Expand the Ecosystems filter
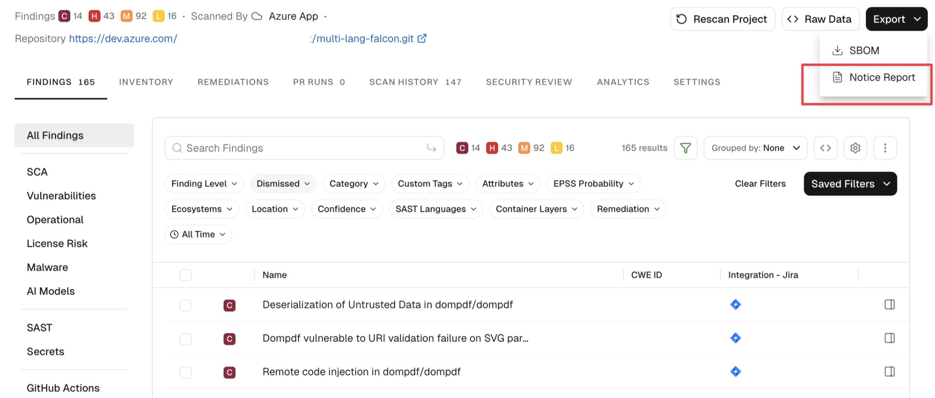This screenshot has height=398, width=935. [x=202, y=209]
